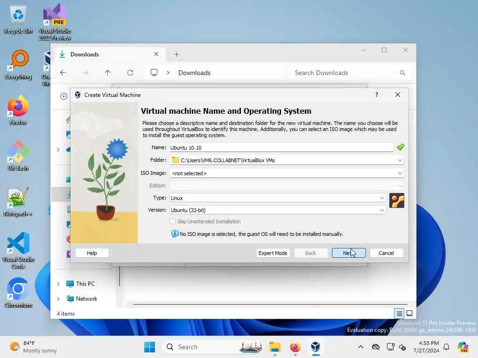This screenshot has height=358, width=478.
Task: Open File Explorer from the taskbar
Action: pyautogui.click(x=274, y=347)
